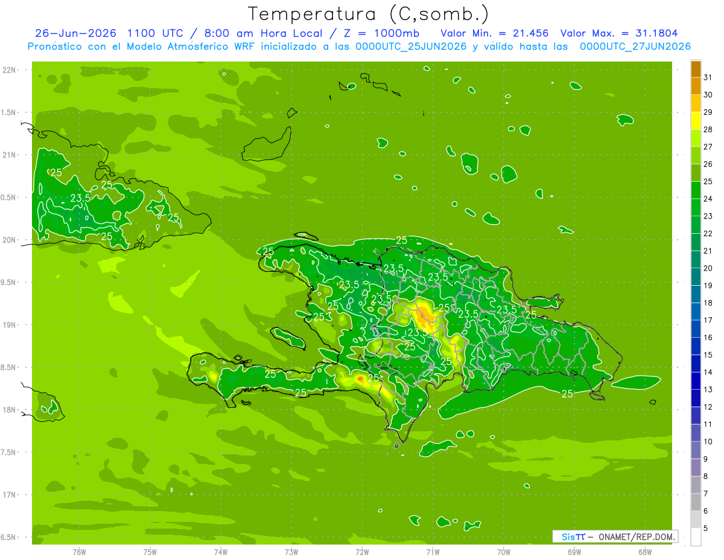Click the "69W" longitude axis label
Viewport: 724px width, 560px height.
pos(574,552)
